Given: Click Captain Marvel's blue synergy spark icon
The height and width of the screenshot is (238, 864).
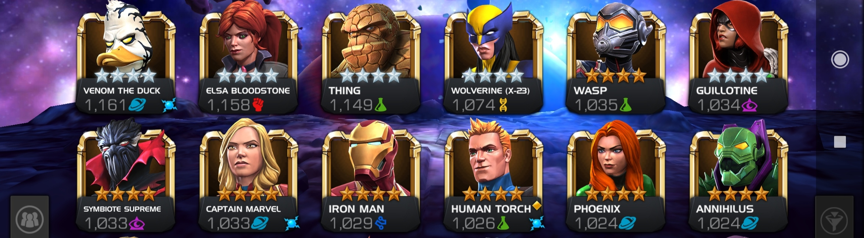Looking at the screenshot, I should [x=292, y=224].
